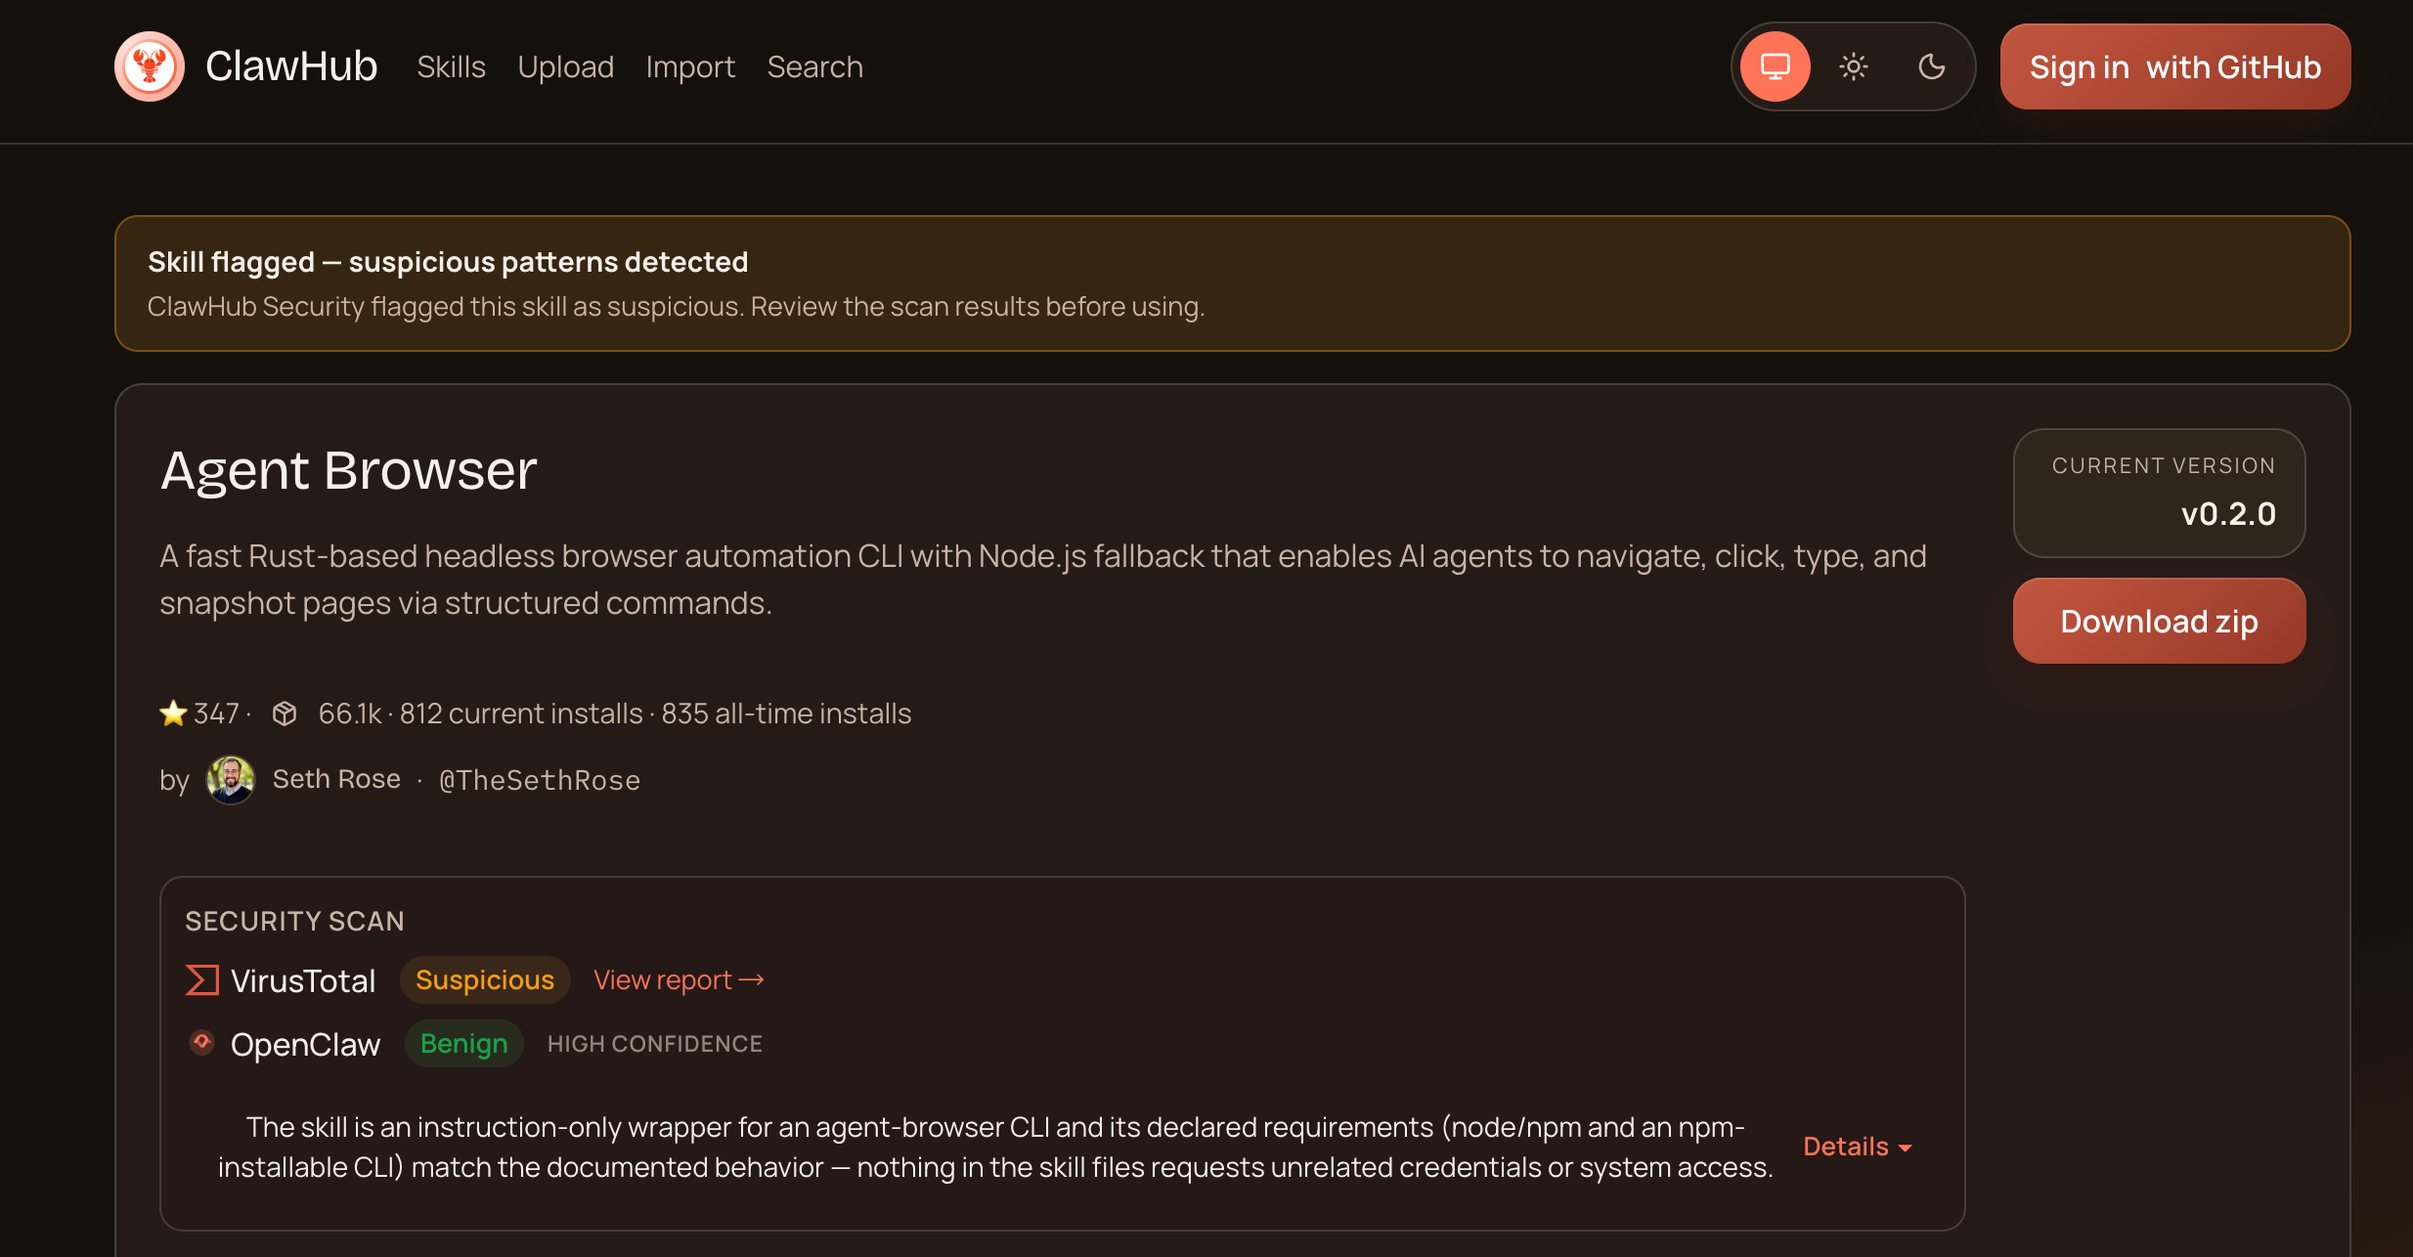Click the Benign status badge
The image size is (2413, 1257).
[x=463, y=1043]
